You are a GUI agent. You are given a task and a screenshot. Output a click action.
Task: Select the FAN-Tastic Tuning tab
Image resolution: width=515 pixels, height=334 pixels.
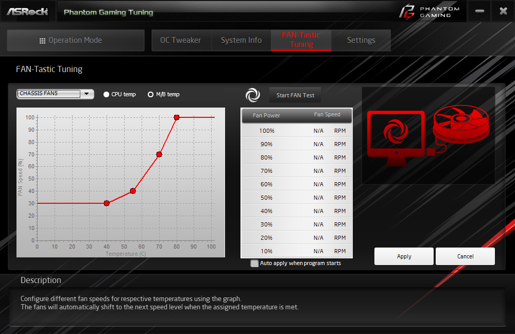301,40
